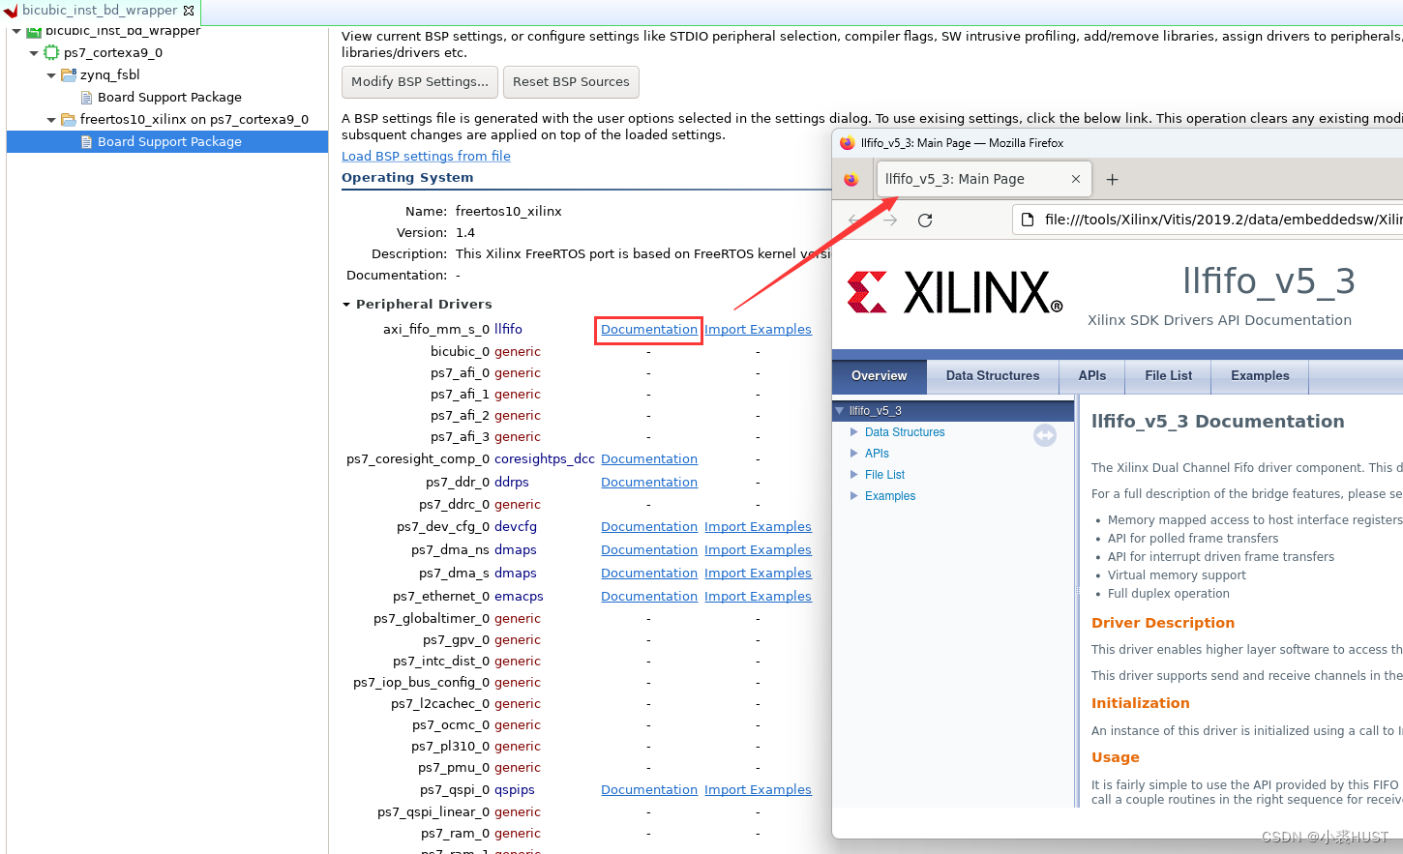Import Examples for ps7_qspi_0 qspips
Image resolution: width=1403 pixels, height=854 pixels.
tap(758, 790)
